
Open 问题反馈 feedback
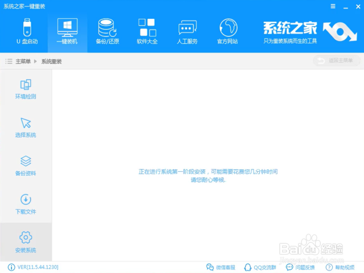[300, 267]
